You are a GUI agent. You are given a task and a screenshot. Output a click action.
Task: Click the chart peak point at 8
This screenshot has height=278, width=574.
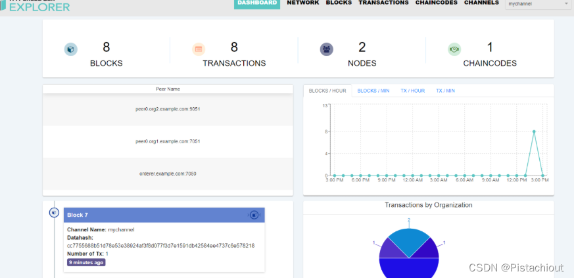click(534, 131)
